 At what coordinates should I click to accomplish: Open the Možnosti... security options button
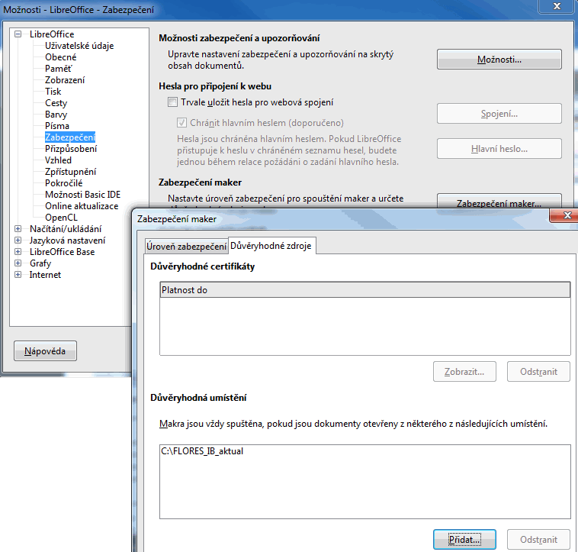[499, 60]
